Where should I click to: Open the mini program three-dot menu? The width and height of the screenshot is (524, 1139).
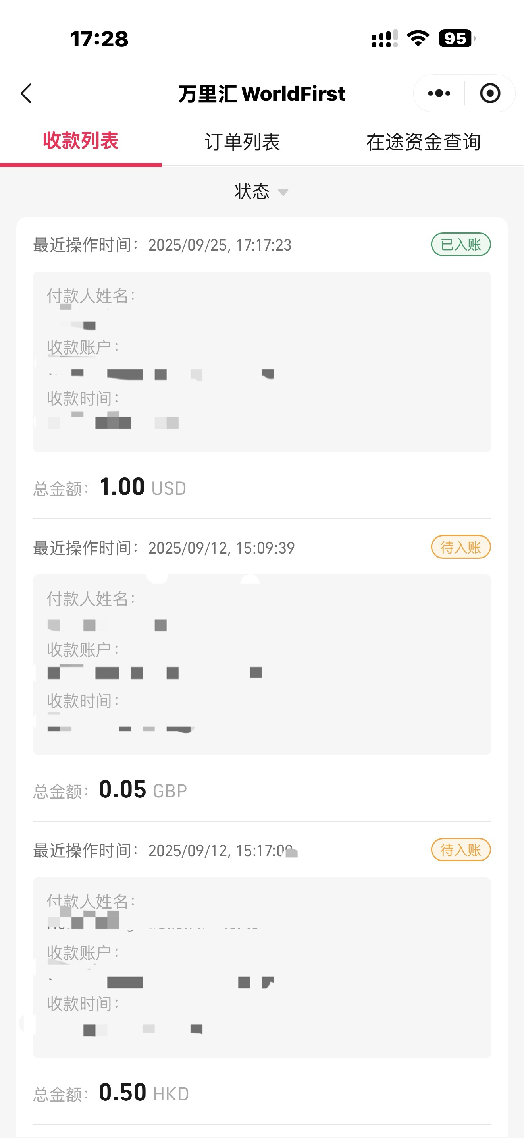439,93
